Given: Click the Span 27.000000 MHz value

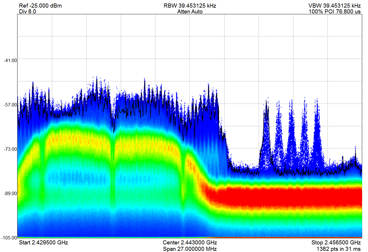Looking at the screenshot, I should 190,249.
